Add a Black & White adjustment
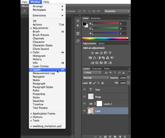 click(99, 58)
